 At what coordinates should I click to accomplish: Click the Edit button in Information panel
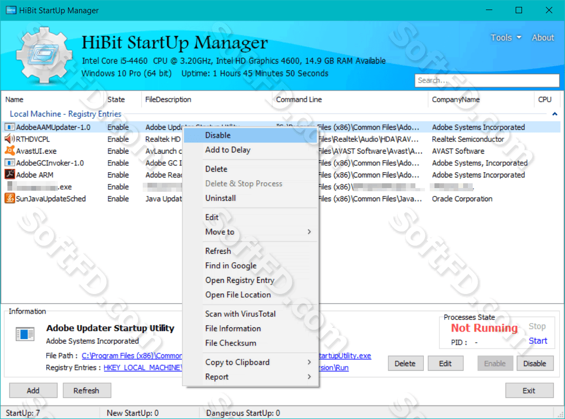pyautogui.click(x=446, y=363)
